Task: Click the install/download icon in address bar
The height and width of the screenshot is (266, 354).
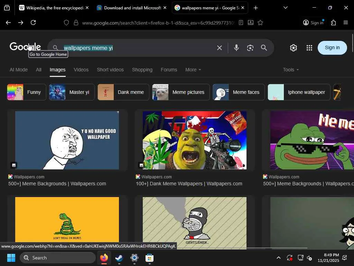Action: (251, 23)
